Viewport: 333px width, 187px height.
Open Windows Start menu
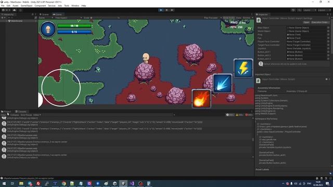point(4,183)
